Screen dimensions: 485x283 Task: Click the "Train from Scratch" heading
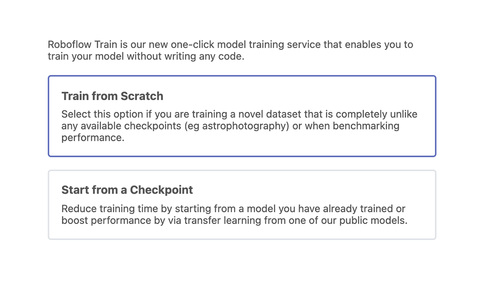point(112,96)
